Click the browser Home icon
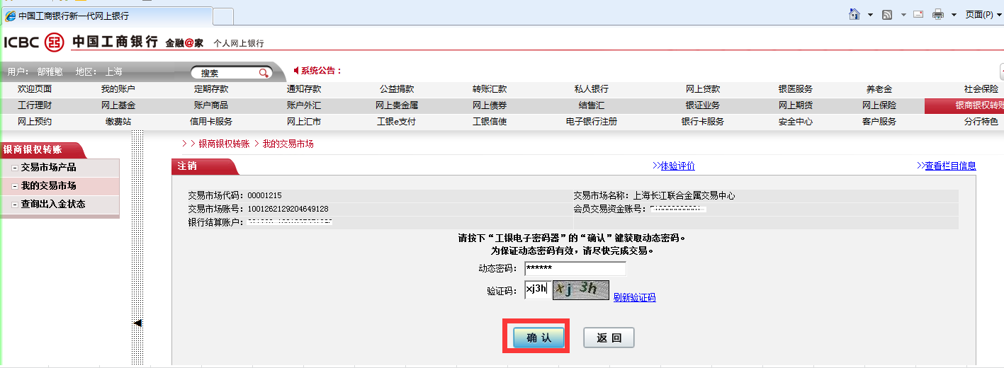 point(854,14)
